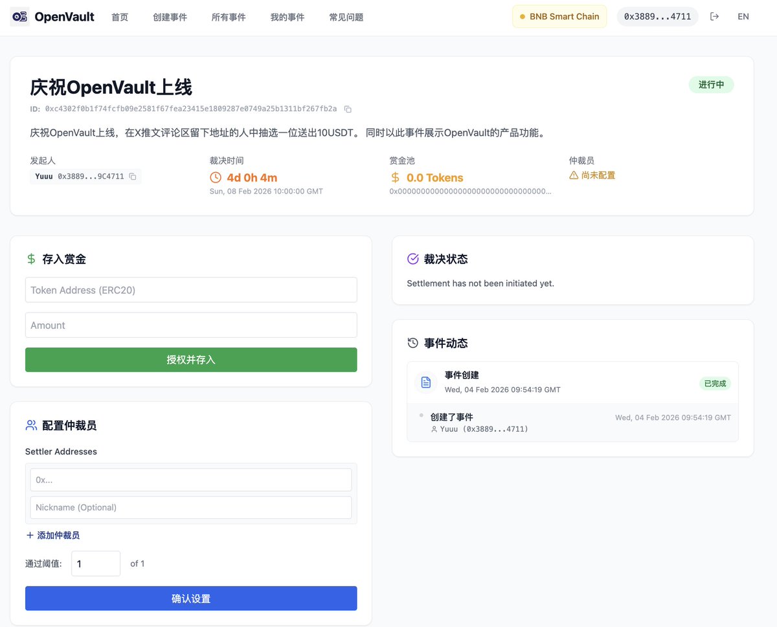Click the 创建了事件 log entry
Viewport: 777px width, 627px height.
(x=452, y=417)
